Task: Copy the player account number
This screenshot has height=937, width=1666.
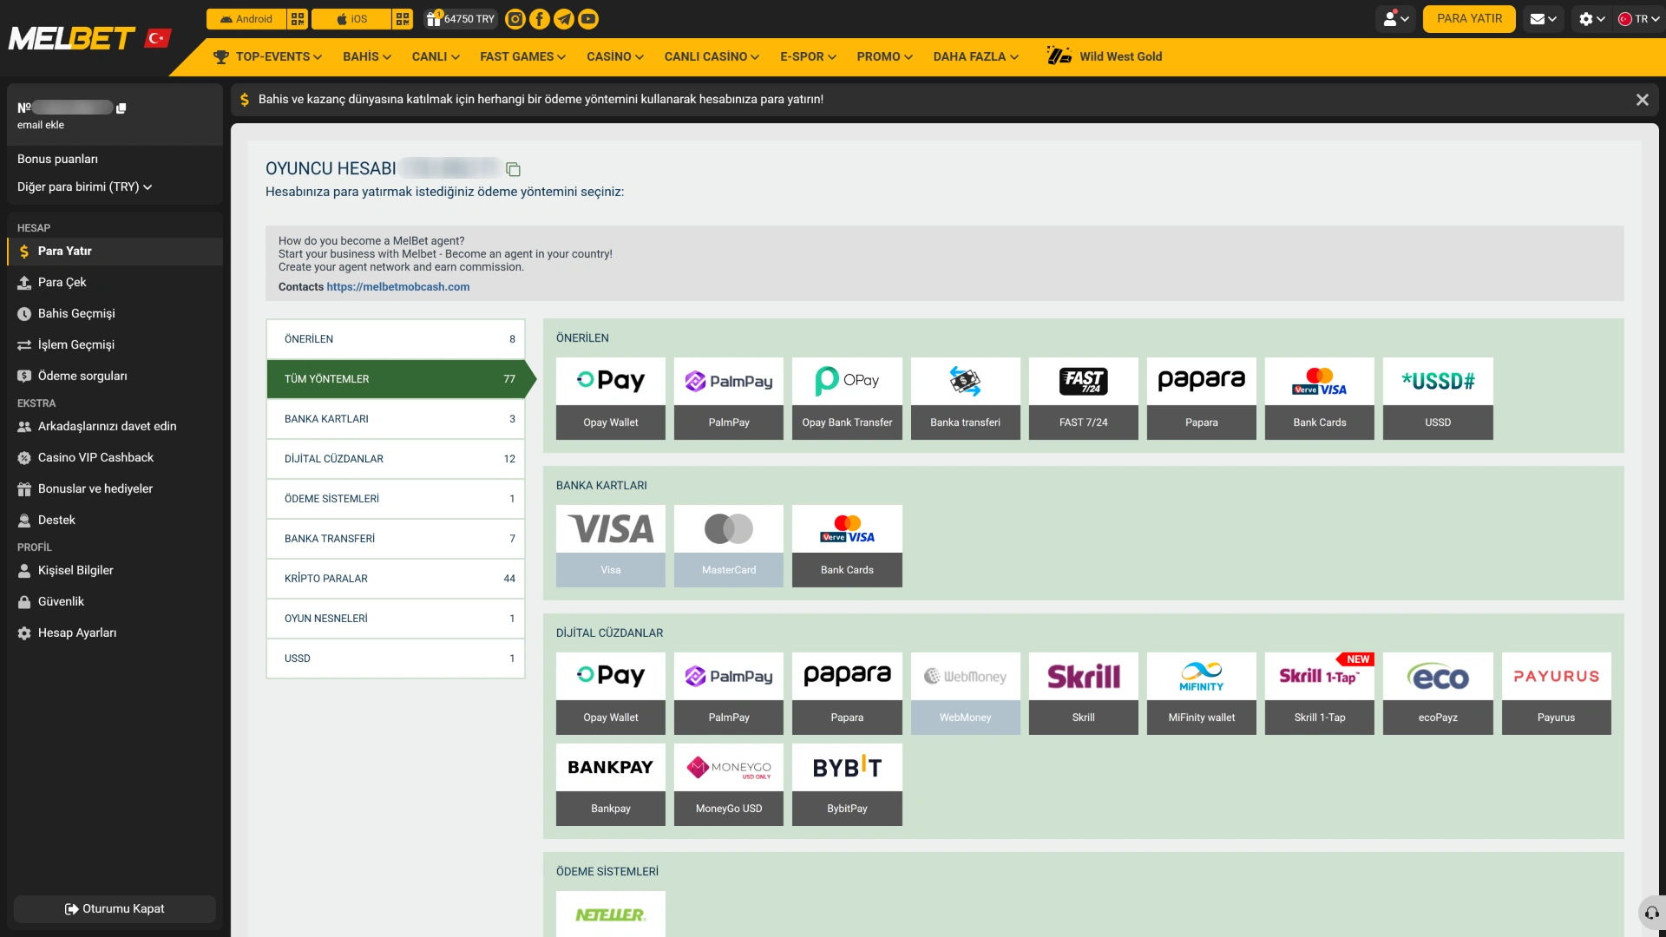Action: (513, 169)
